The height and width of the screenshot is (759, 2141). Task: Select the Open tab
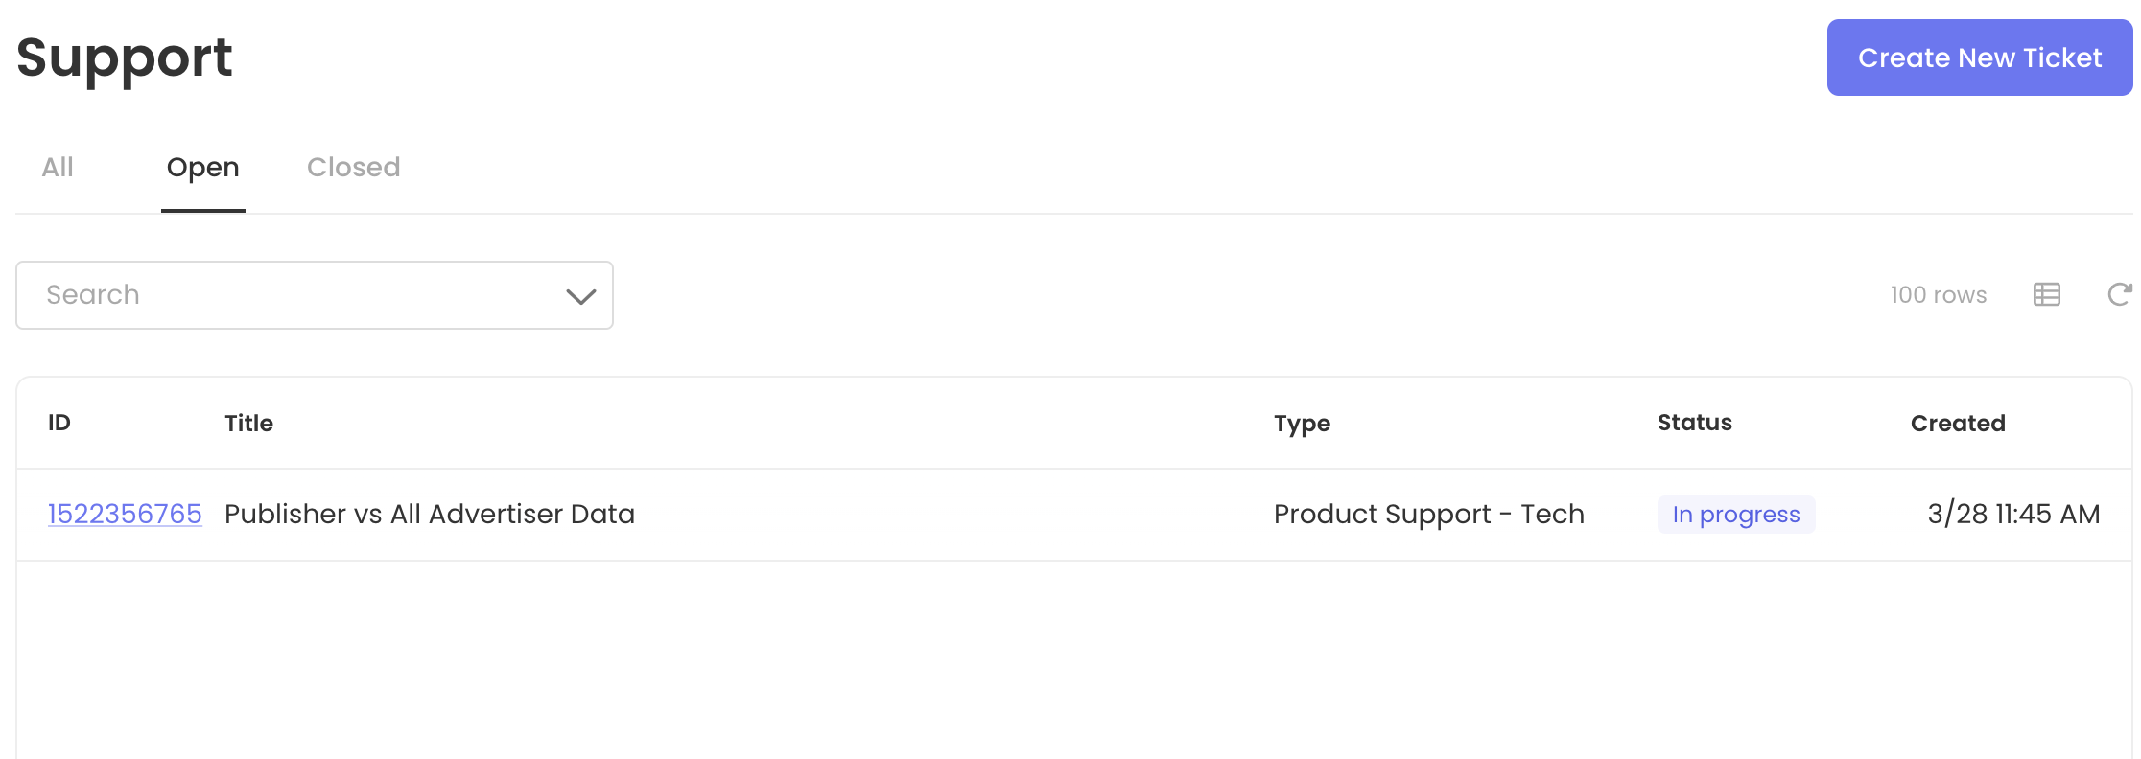coord(202,168)
